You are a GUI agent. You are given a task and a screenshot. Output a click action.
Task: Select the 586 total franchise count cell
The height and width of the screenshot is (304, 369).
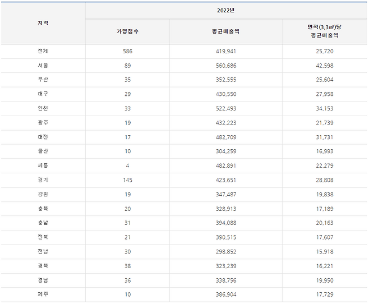tap(127, 51)
